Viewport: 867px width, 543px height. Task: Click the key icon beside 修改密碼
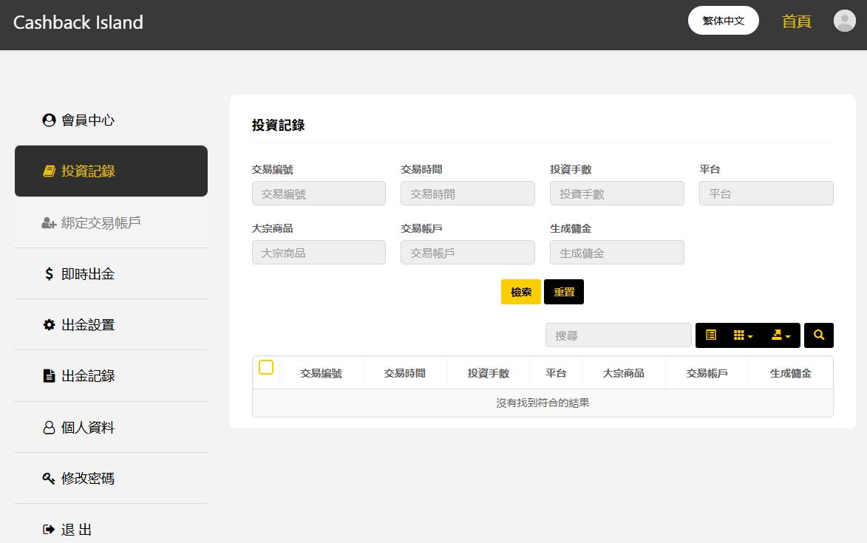tap(49, 479)
